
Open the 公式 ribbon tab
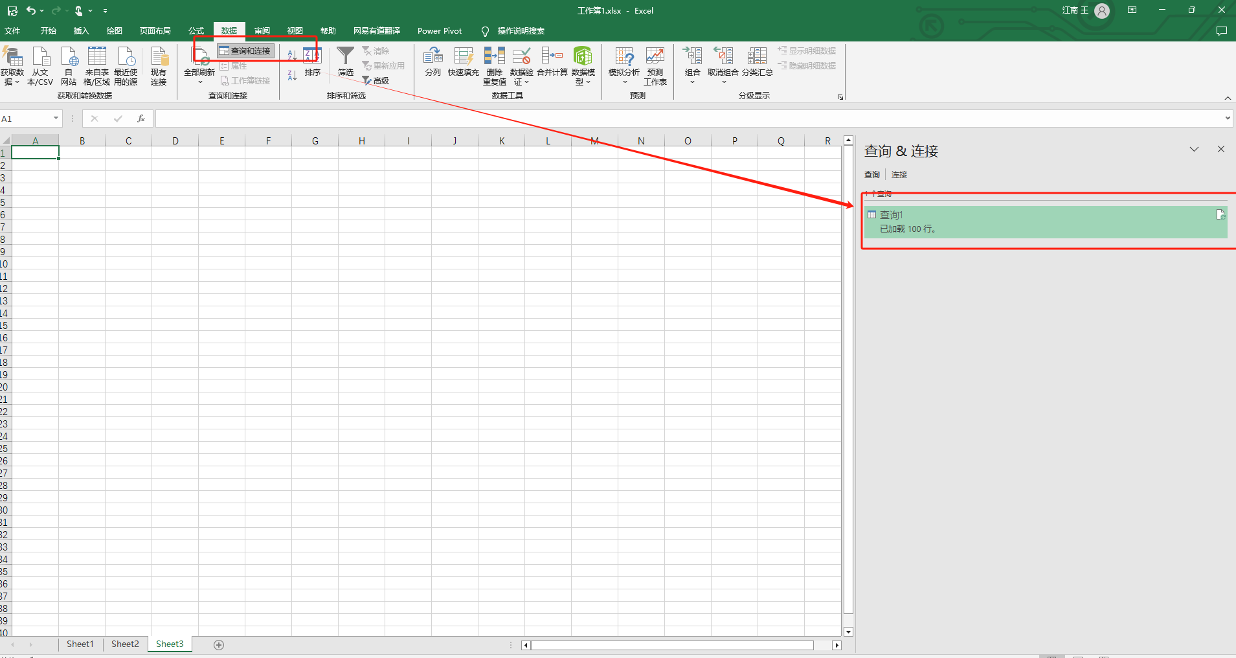(x=196, y=30)
